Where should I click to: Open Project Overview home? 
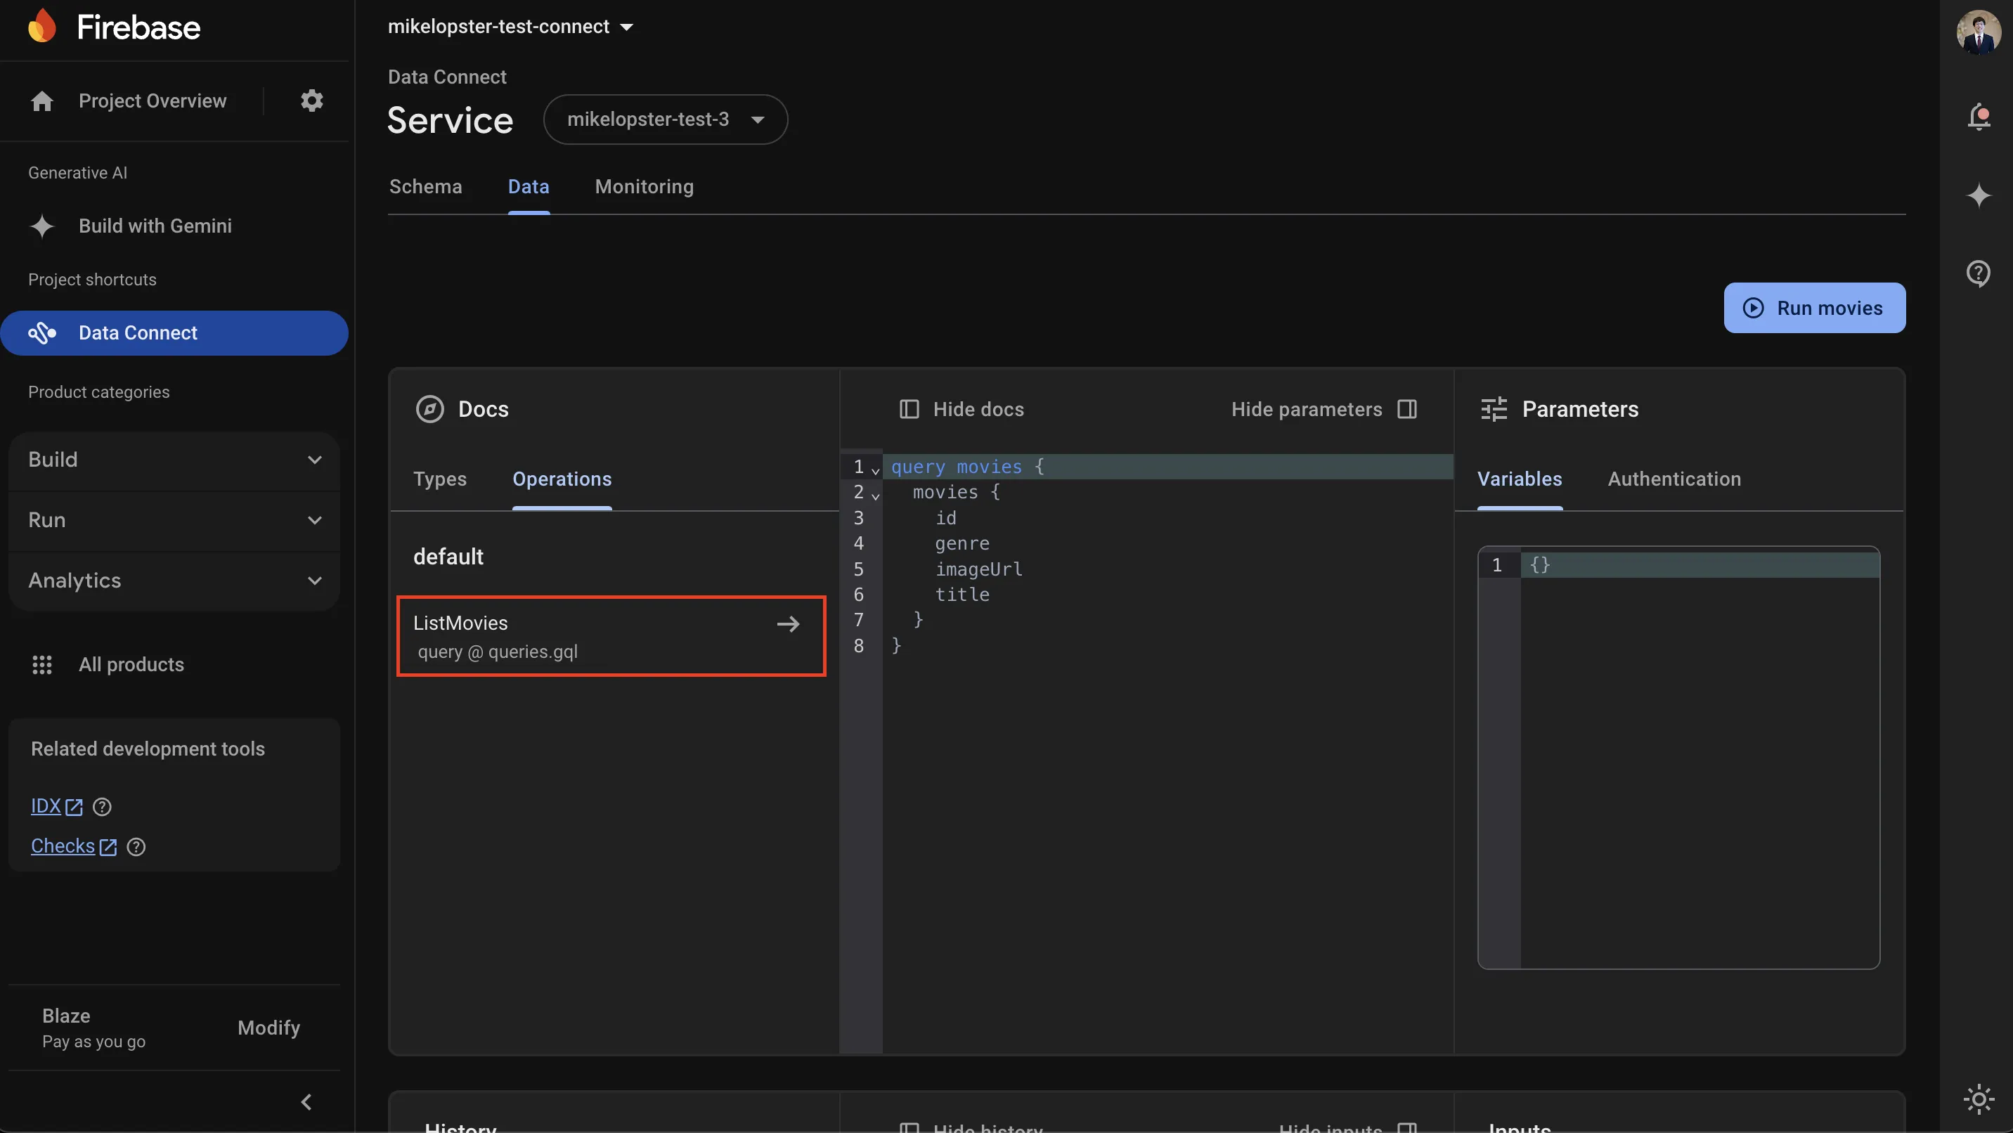[x=42, y=101]
